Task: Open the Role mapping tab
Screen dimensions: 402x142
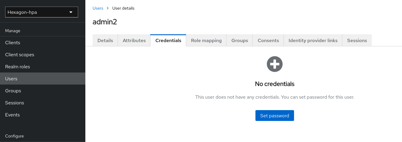Action: (206, 40)
